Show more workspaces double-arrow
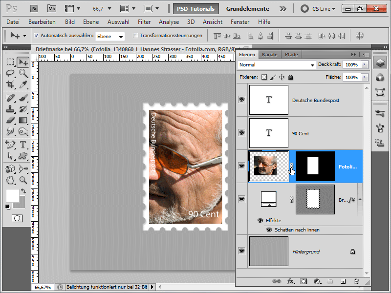391x293 pixels. pos(283,9)
